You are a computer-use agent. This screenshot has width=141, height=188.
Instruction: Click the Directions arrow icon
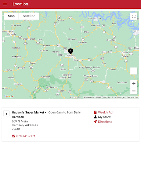pos(95,122)
